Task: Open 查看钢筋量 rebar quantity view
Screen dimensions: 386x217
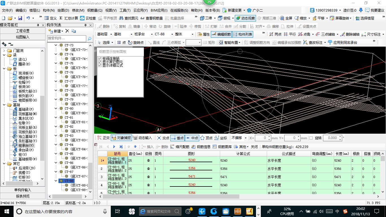Action: click(151, 18)
